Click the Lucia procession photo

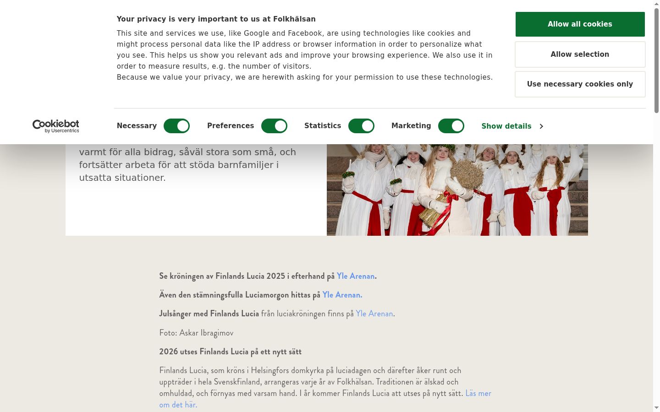click(x=457, y=190)
